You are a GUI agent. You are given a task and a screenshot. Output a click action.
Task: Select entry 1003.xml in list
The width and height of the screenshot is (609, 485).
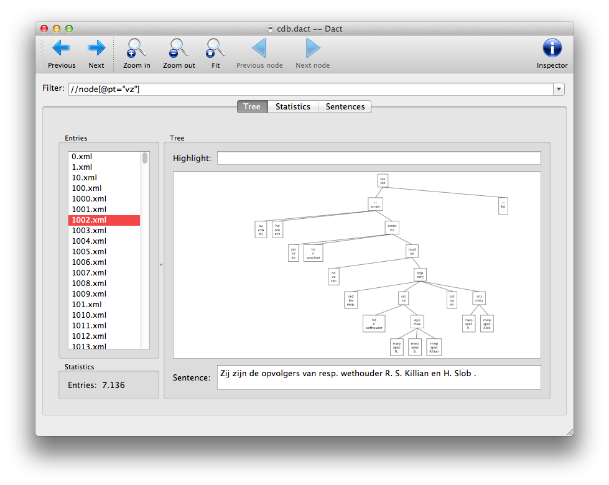[89, 231]
